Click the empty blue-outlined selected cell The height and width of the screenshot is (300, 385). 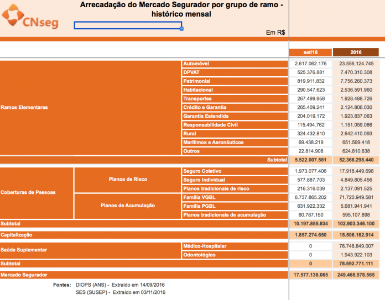click(128, 25)
